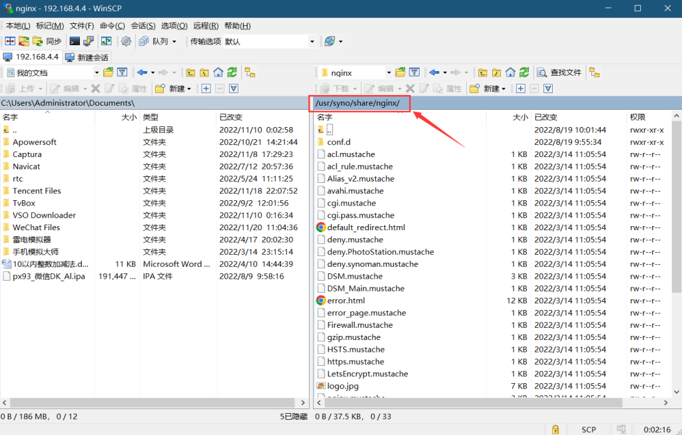Click the remote panel filter icon
The image size is (682, 435).
pos(414,72)
